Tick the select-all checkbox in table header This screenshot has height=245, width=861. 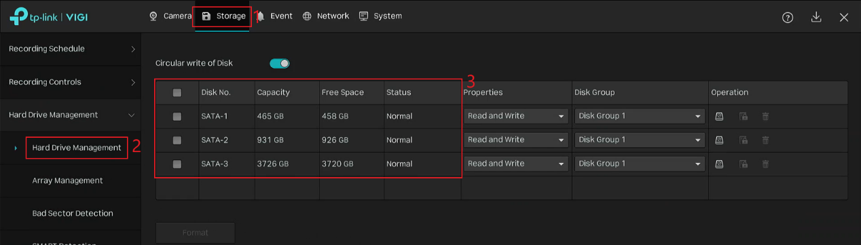[177, 93]
